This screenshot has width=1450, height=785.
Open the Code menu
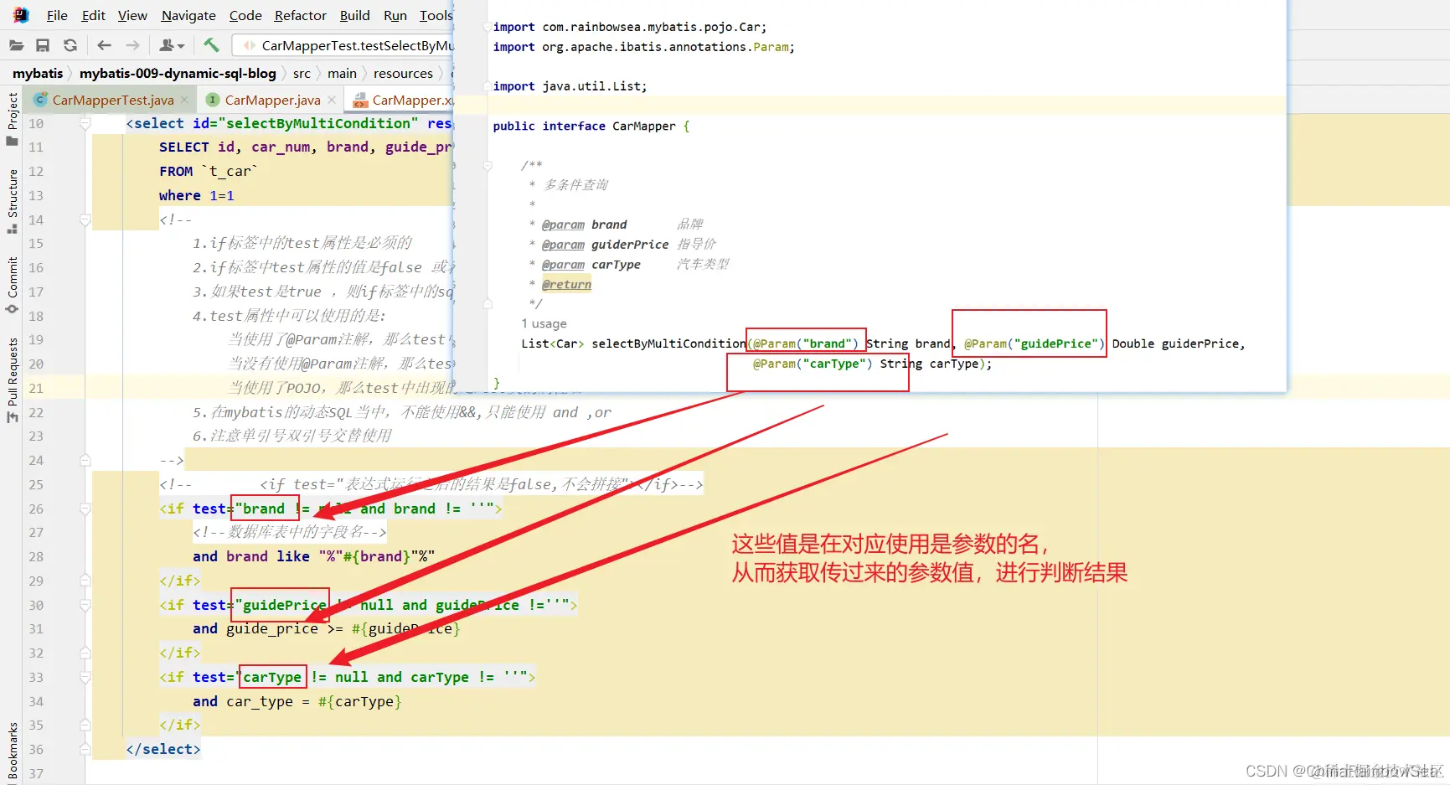(245, 15)
